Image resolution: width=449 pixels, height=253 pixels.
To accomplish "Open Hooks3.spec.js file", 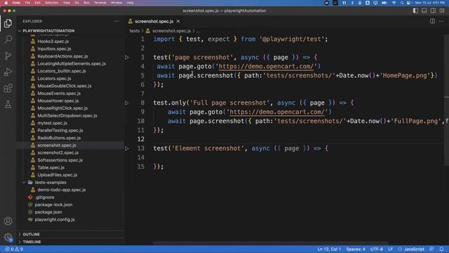I will [53, 41].
